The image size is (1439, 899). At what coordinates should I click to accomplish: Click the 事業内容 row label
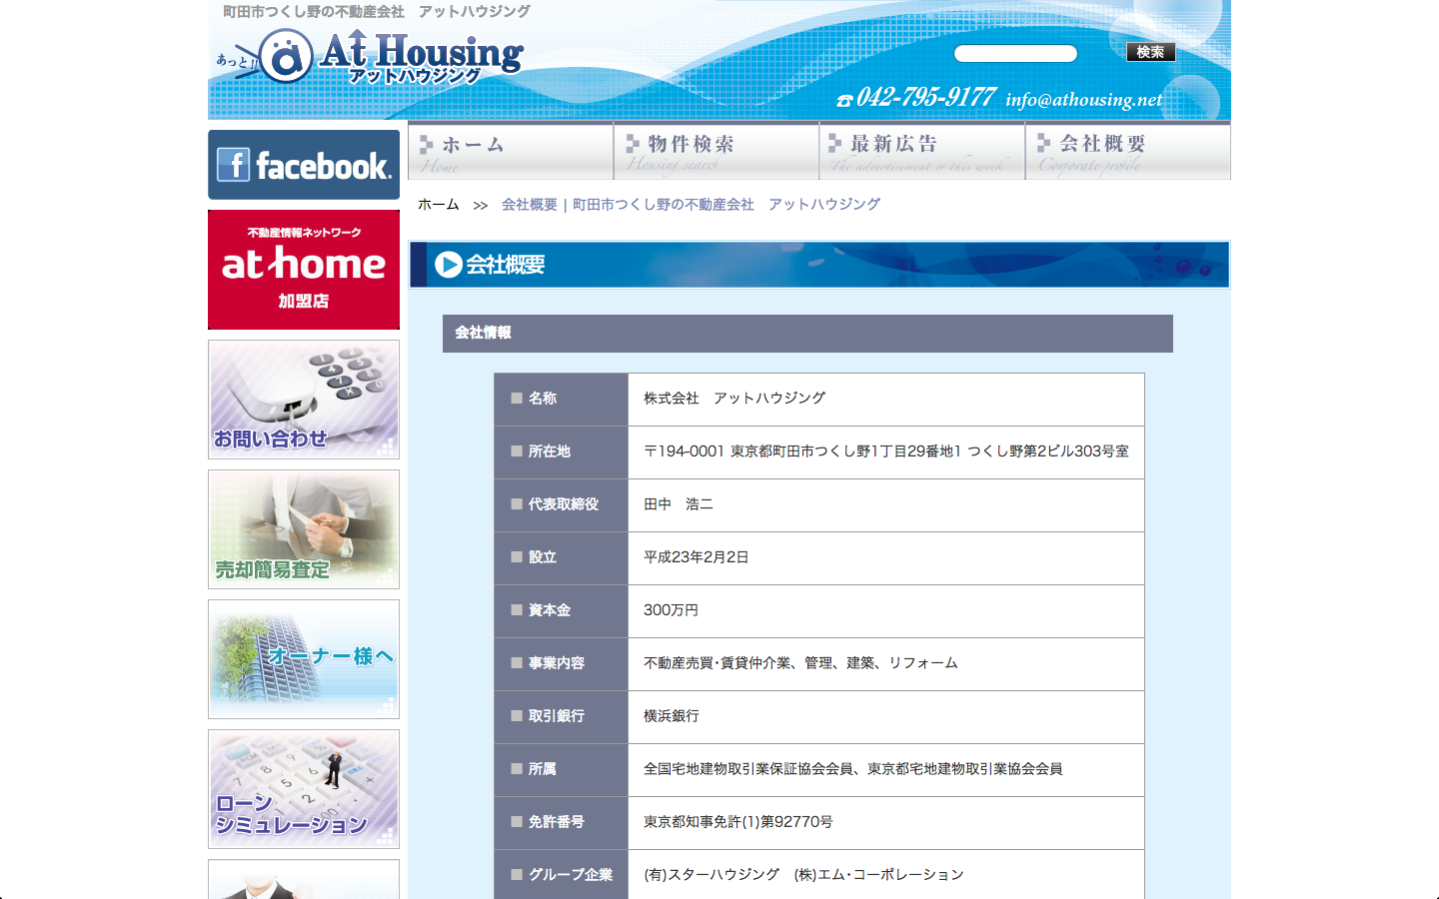point(557,663)
